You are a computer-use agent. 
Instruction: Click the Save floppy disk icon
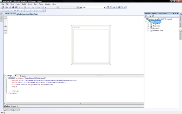[13, 7]
